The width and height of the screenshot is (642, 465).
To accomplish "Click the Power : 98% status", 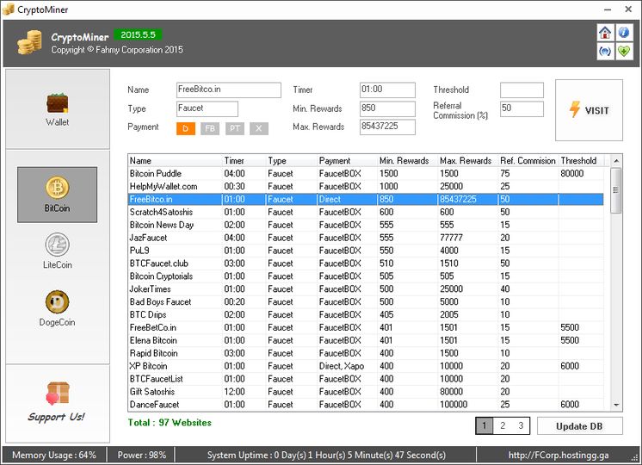I will (142, 456).
